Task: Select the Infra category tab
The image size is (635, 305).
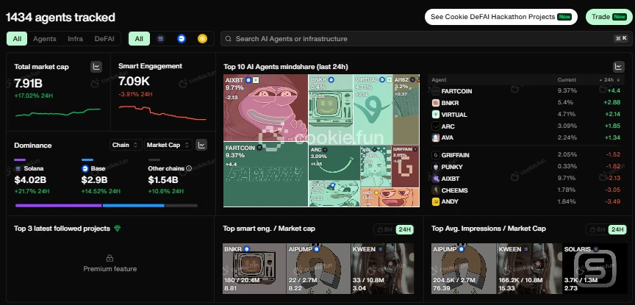Action: tap(75, 38)
